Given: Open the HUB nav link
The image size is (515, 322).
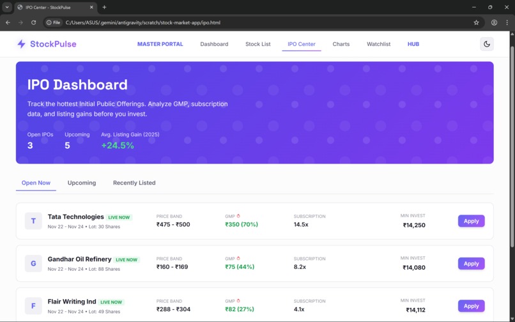Looking at the screenshot, I should pyautogui.click(x=413, y=44).
